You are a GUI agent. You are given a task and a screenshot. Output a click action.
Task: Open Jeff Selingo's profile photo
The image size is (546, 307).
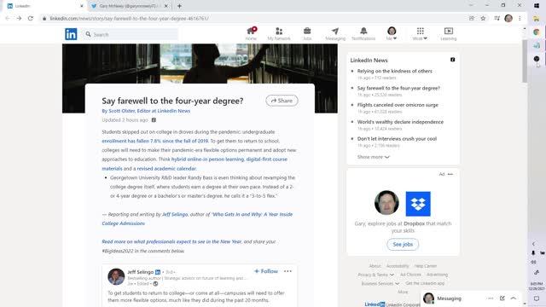coord(116,276)
